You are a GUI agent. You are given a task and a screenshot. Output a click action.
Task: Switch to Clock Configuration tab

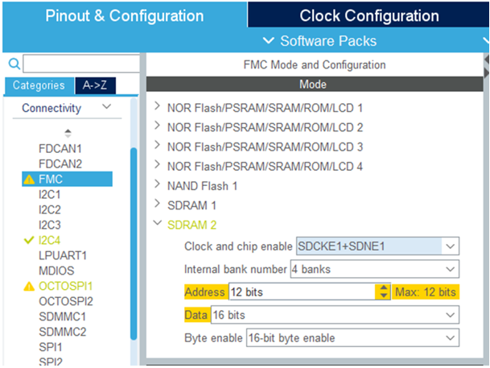(369, 16)
